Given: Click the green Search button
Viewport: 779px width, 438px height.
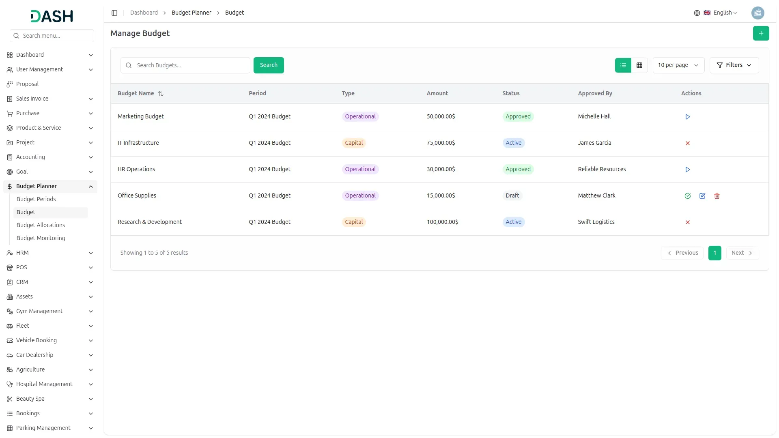Looking at the screenshot, I should tap(268, 65).
